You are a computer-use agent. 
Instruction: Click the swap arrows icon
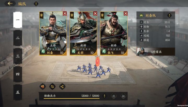click(52, 87)
